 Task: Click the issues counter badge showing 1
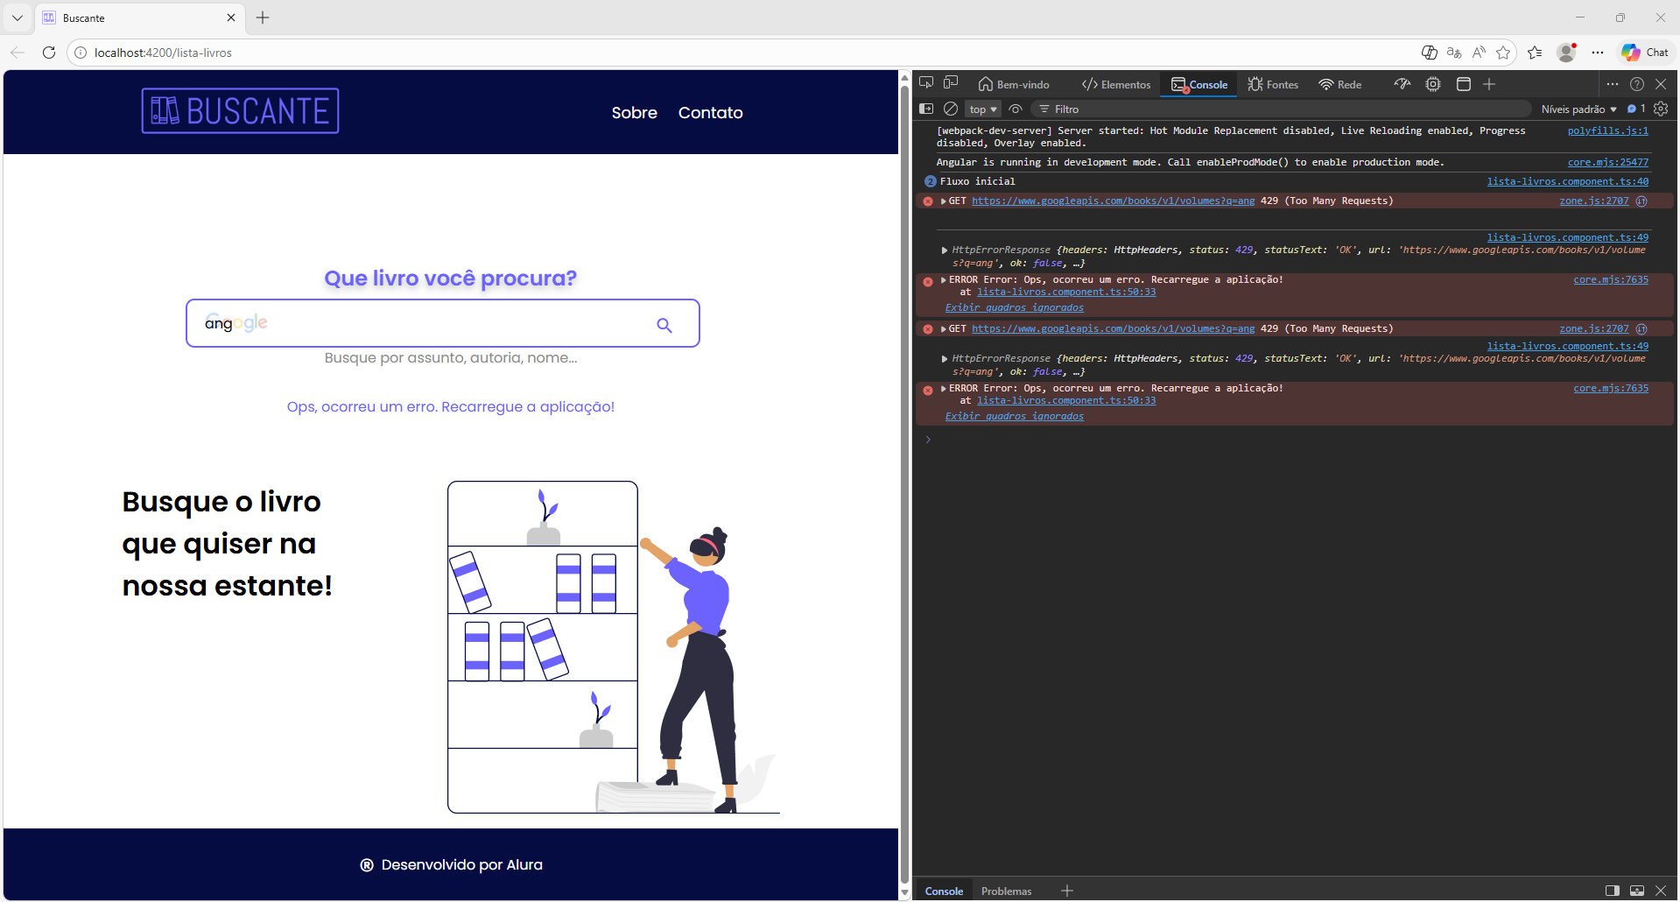(x=1636, y=109)
